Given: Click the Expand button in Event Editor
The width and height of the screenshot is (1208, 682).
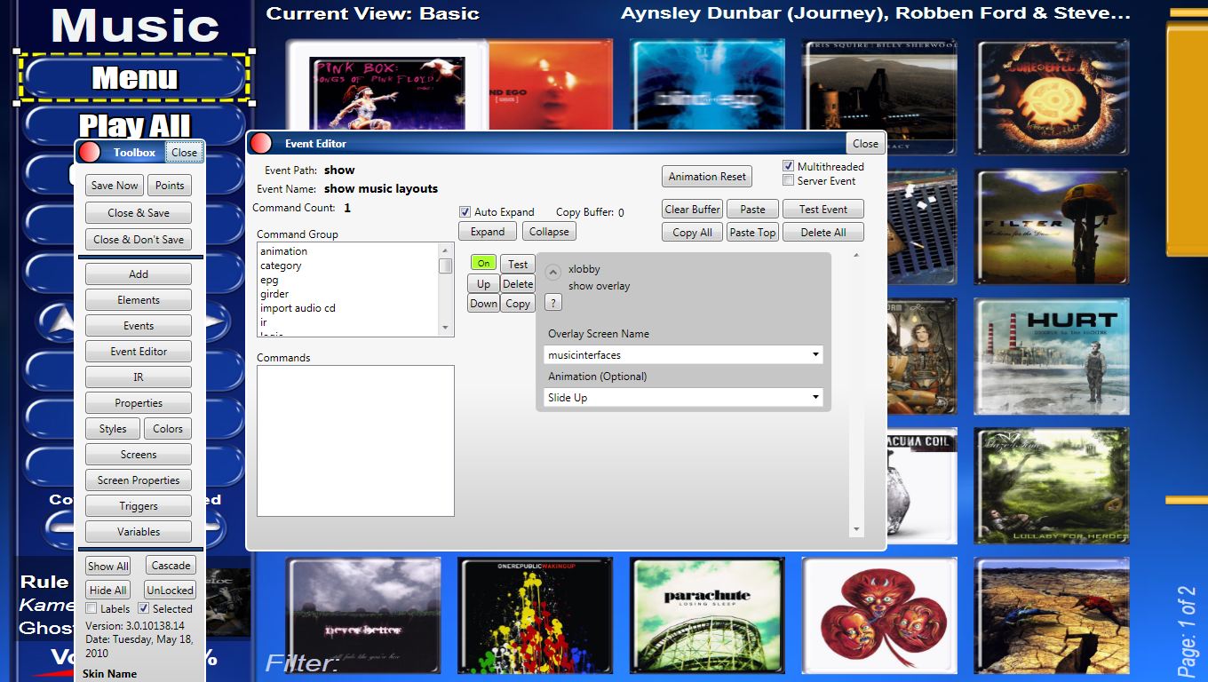Looking at the screenshot, I should pyautogui.click(x=488, y=232).
